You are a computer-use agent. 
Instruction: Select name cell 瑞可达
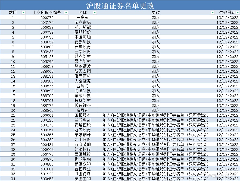pyautogui.click(x=83, y=110)
